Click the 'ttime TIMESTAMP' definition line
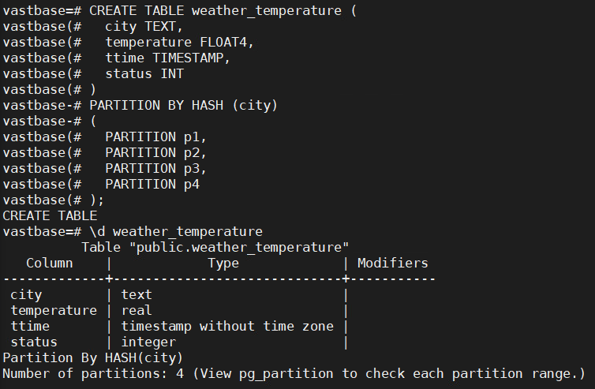The image size is (595, 389). click(x=167, y=58)
